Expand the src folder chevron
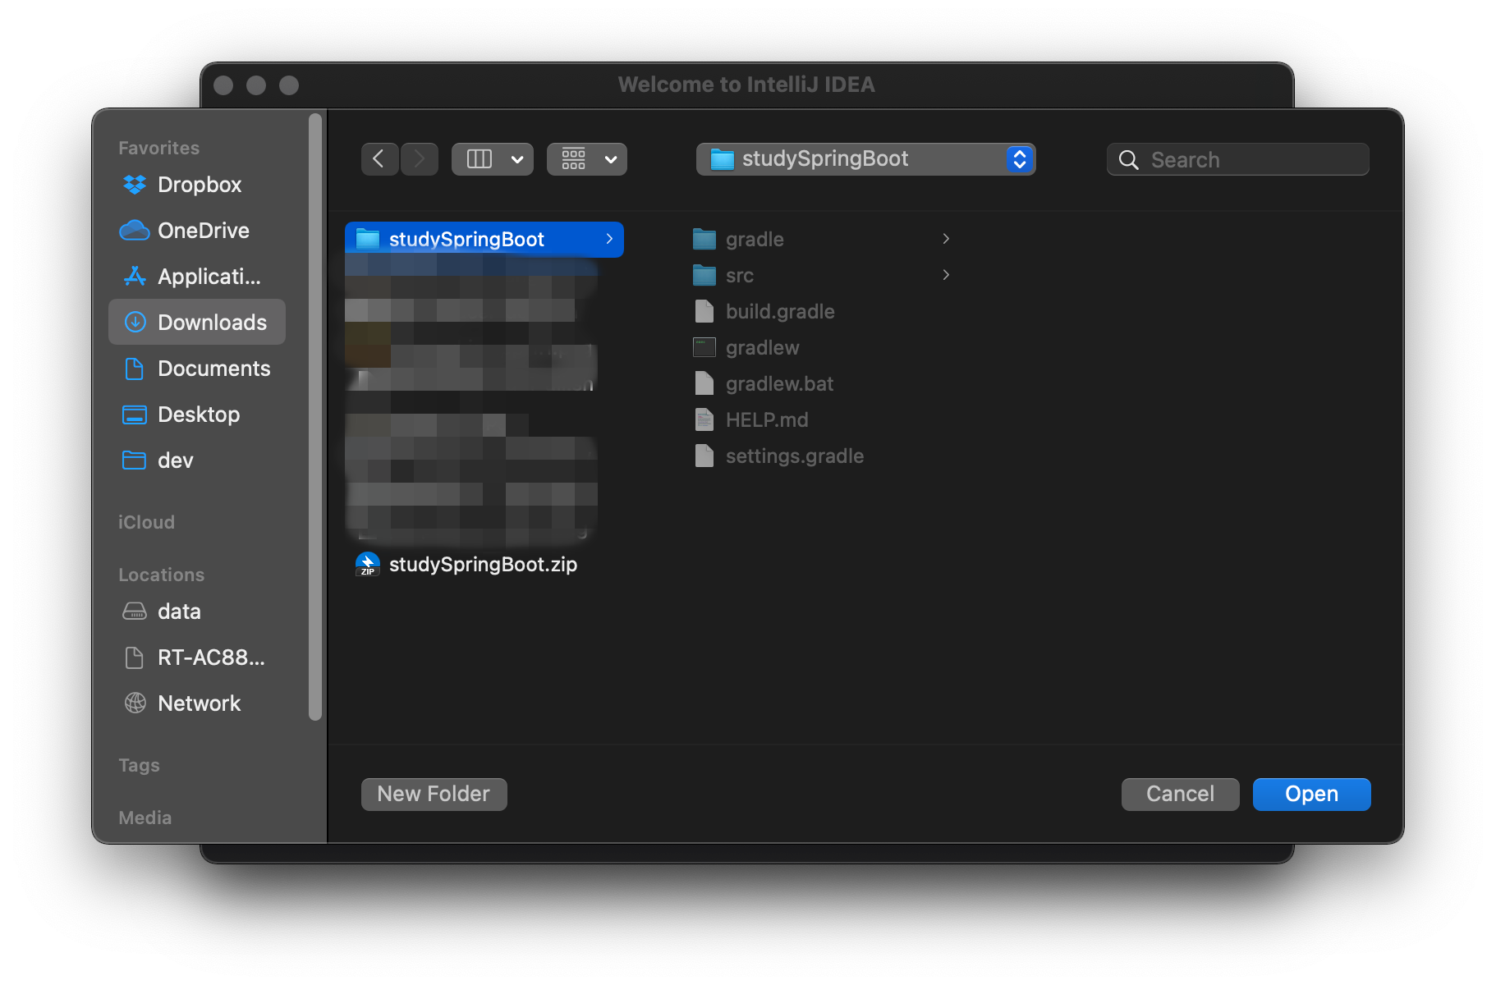The height and width of the screenshot is (985, 1496). click(946, 275)
